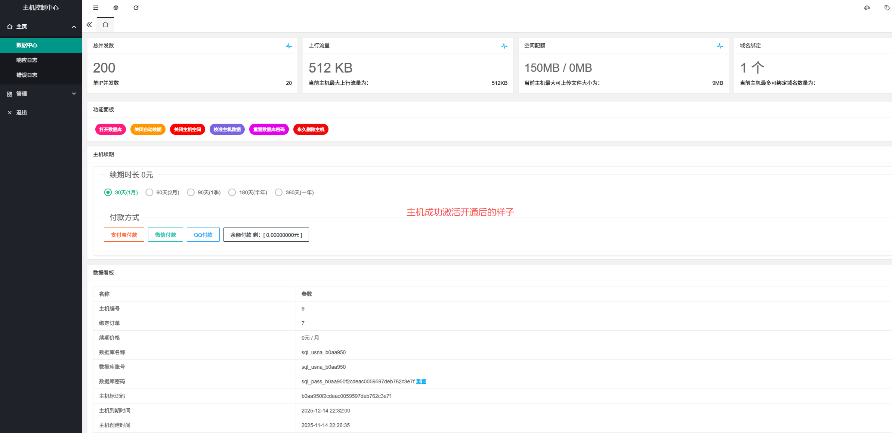Open the language/globe icon in the toolbar
The image size is (892, 433).
(115, 7)
